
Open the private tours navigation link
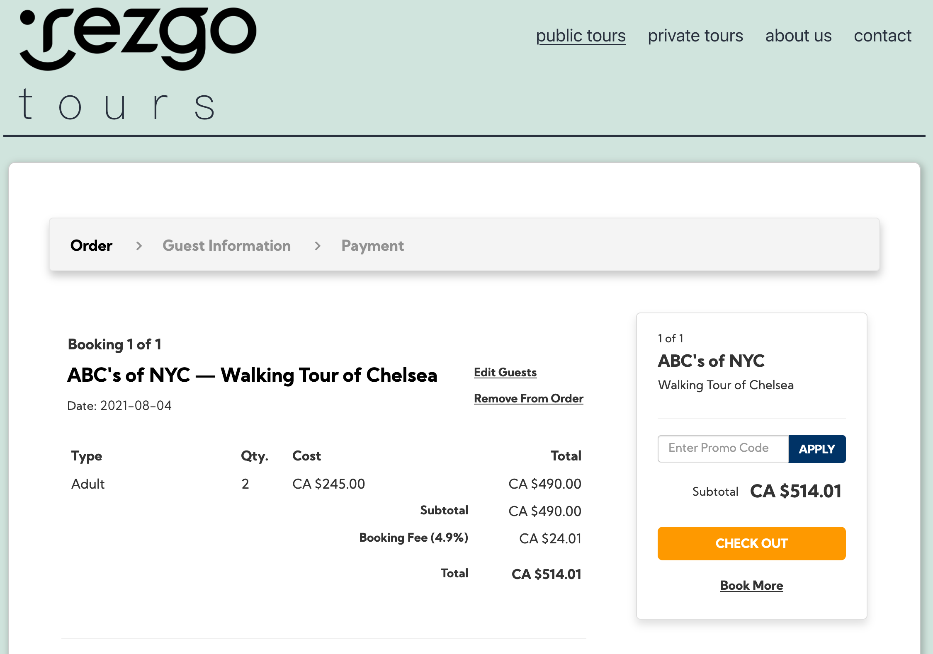[695, 35]
